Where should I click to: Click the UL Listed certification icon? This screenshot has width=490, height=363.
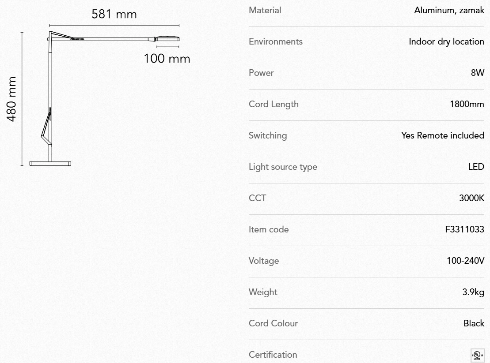click(x=477, y=355)
